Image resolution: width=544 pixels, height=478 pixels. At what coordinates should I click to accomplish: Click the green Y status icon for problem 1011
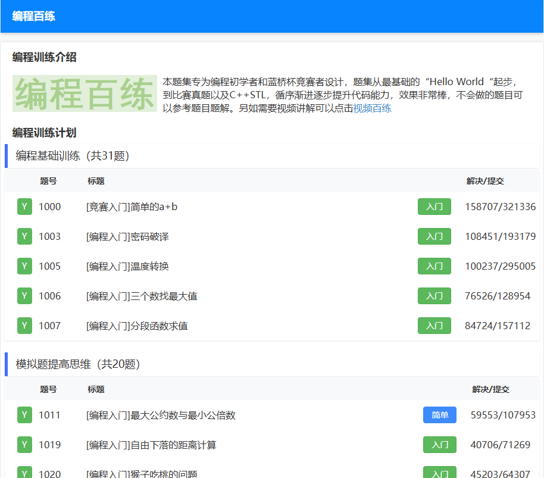[x=24, y=415]
